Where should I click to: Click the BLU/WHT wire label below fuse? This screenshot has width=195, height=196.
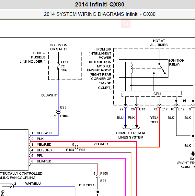[x=49, y=95]
